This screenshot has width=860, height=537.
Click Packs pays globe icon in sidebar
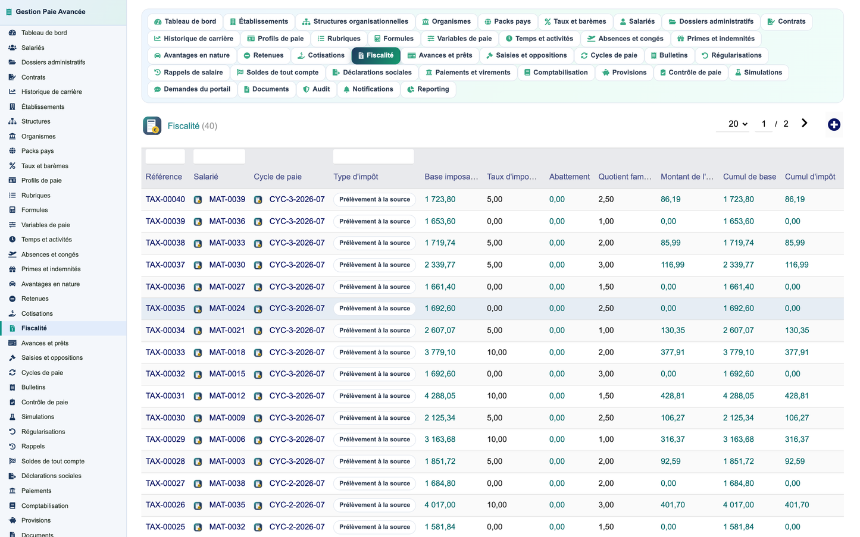12,151
